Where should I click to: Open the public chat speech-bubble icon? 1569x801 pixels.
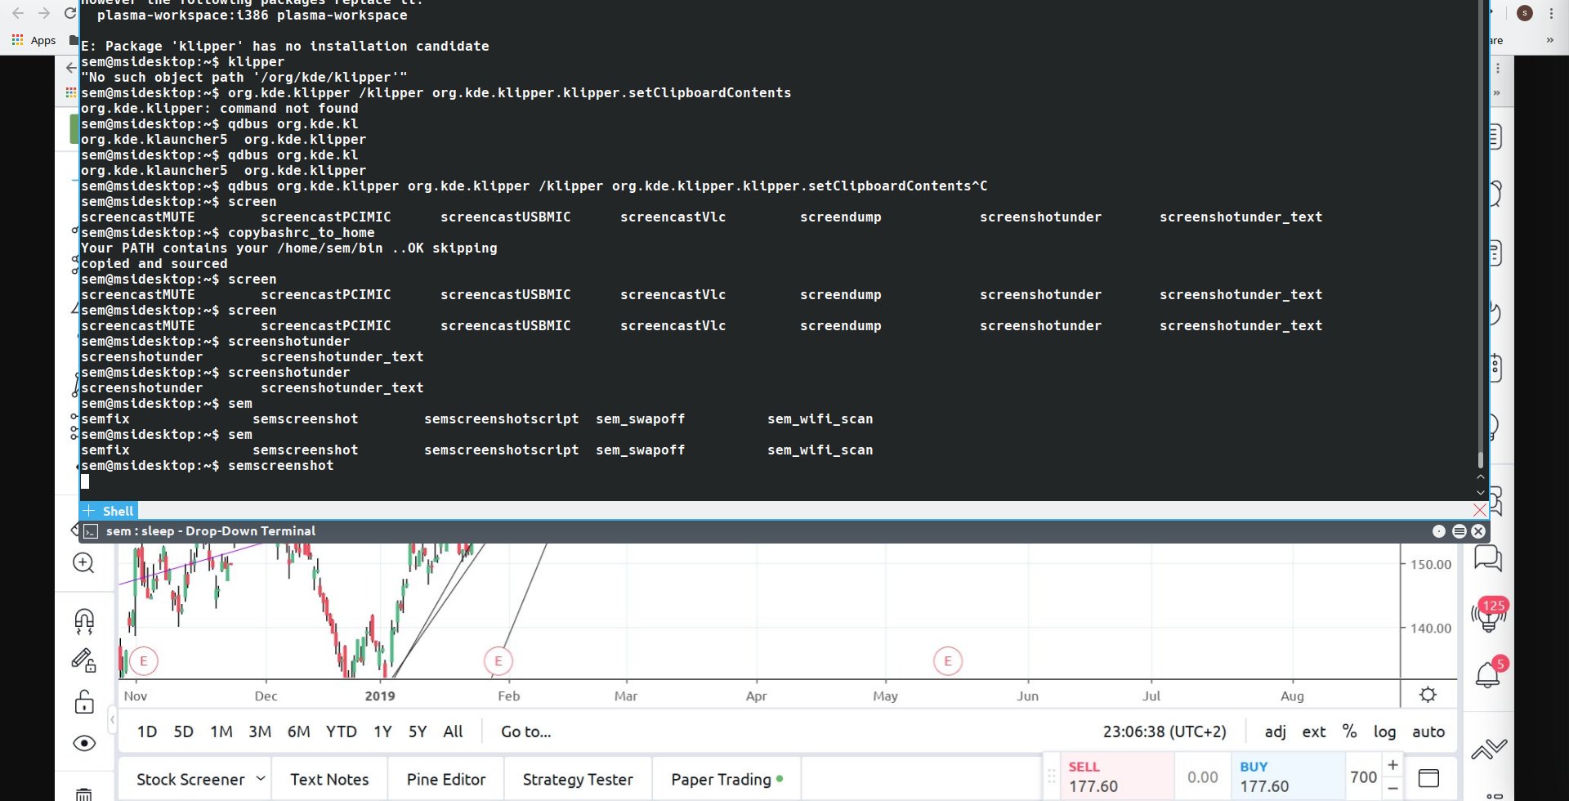[x=1488, y=558]
